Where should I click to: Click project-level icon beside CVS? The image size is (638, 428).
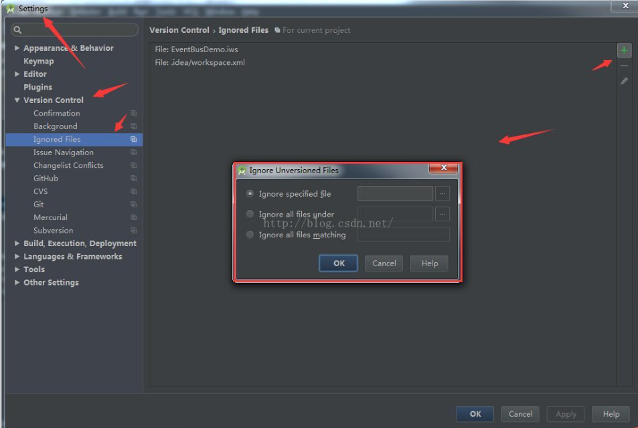[133, 191]
